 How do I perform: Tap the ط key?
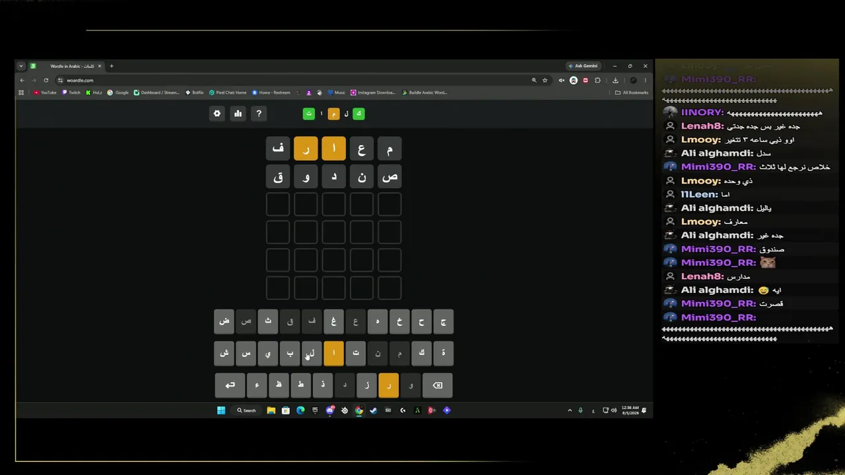tap(300, 385)
